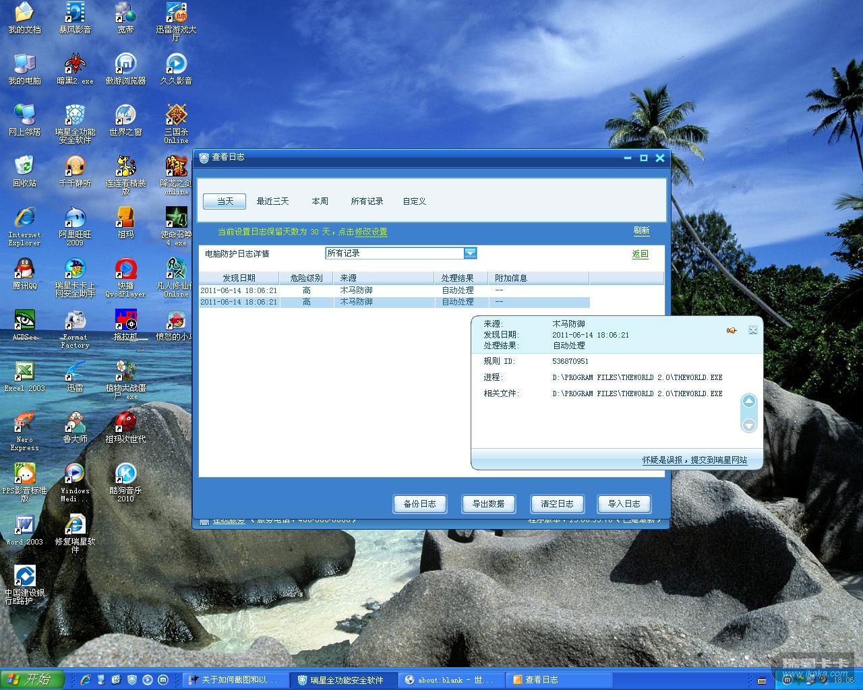
Task: Sort by the 危险级别 column header
Action: coord(306,278)
